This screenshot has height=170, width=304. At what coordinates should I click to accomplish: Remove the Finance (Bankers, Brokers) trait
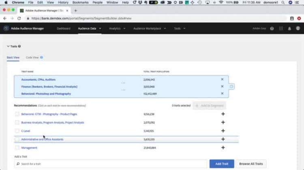click(x=222, y=86)
